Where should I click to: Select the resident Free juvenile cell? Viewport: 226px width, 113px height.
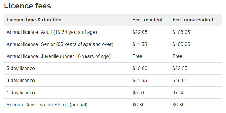137,56
